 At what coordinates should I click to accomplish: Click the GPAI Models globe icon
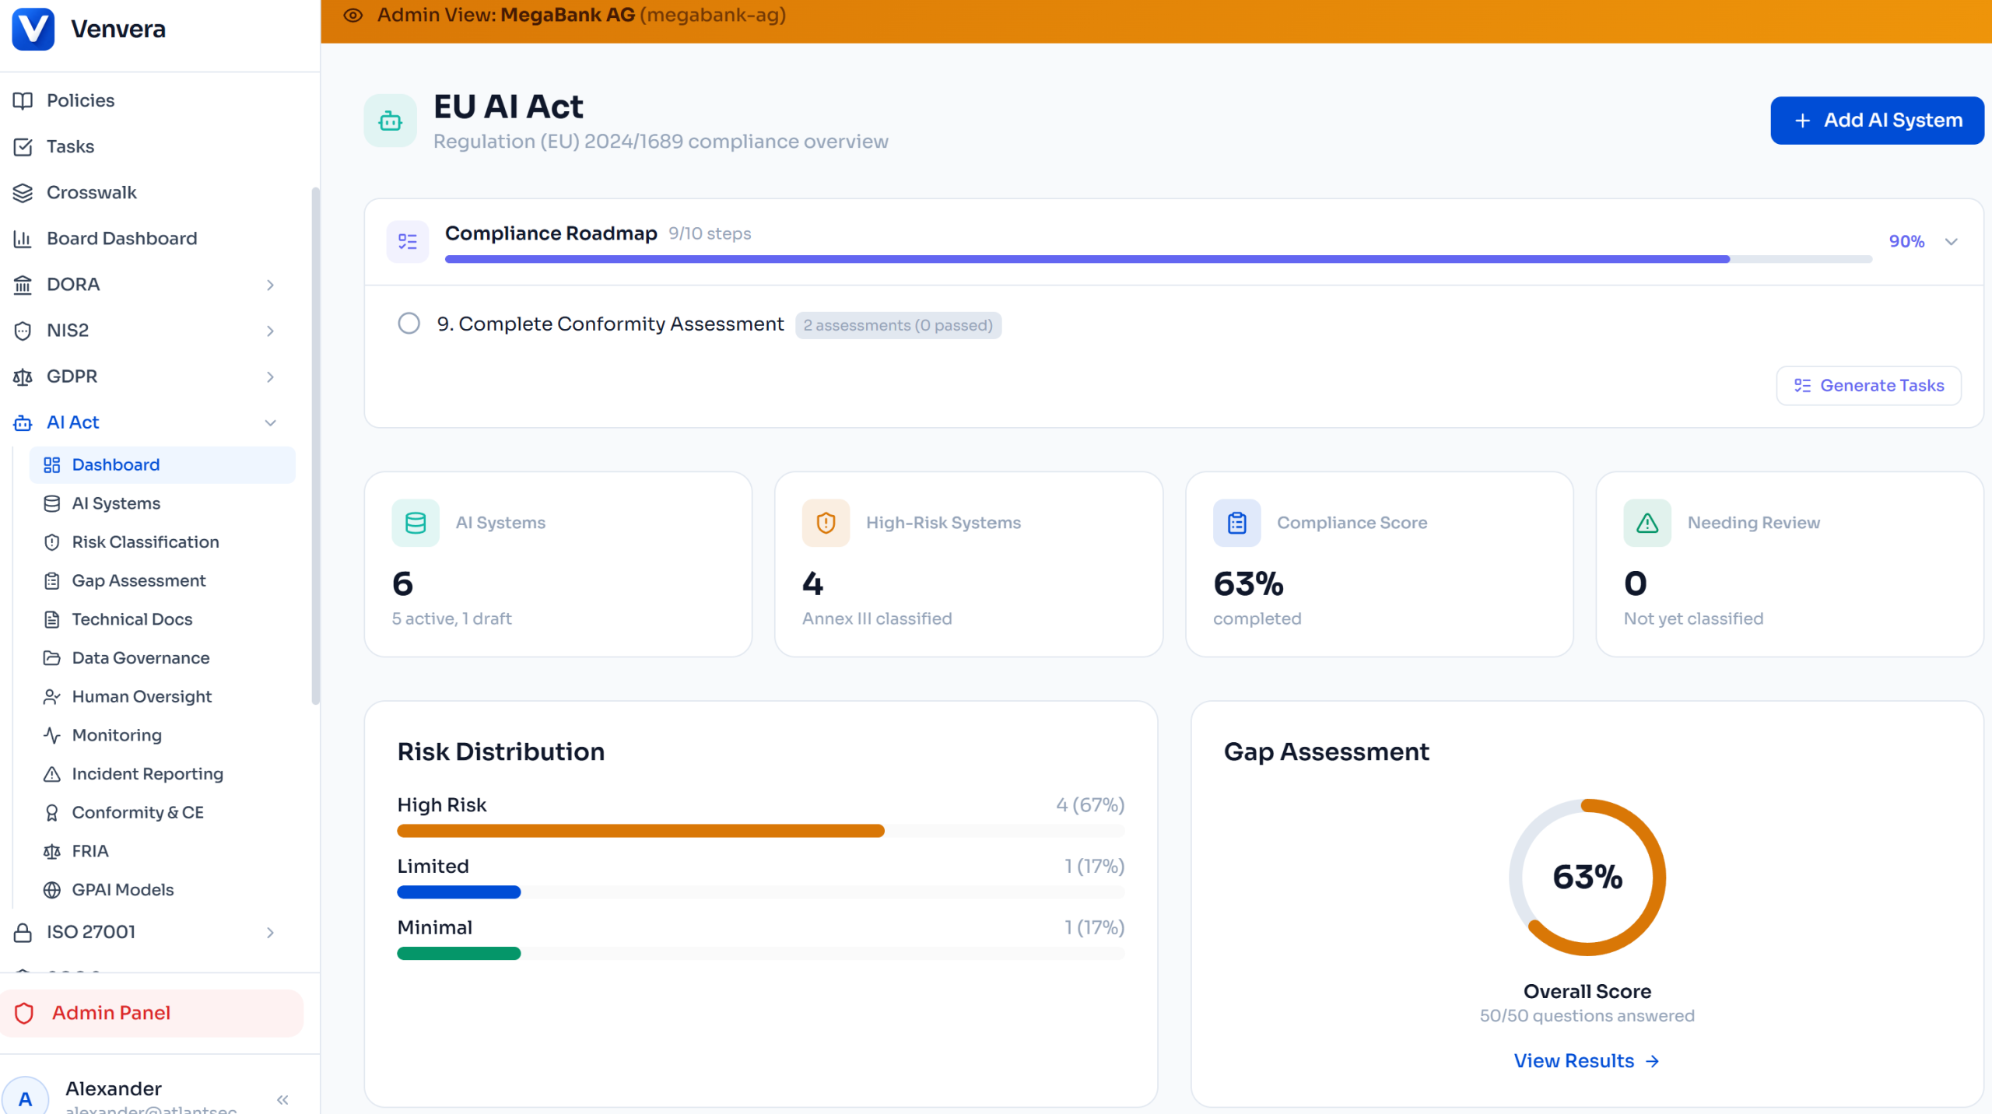(51, 889)
